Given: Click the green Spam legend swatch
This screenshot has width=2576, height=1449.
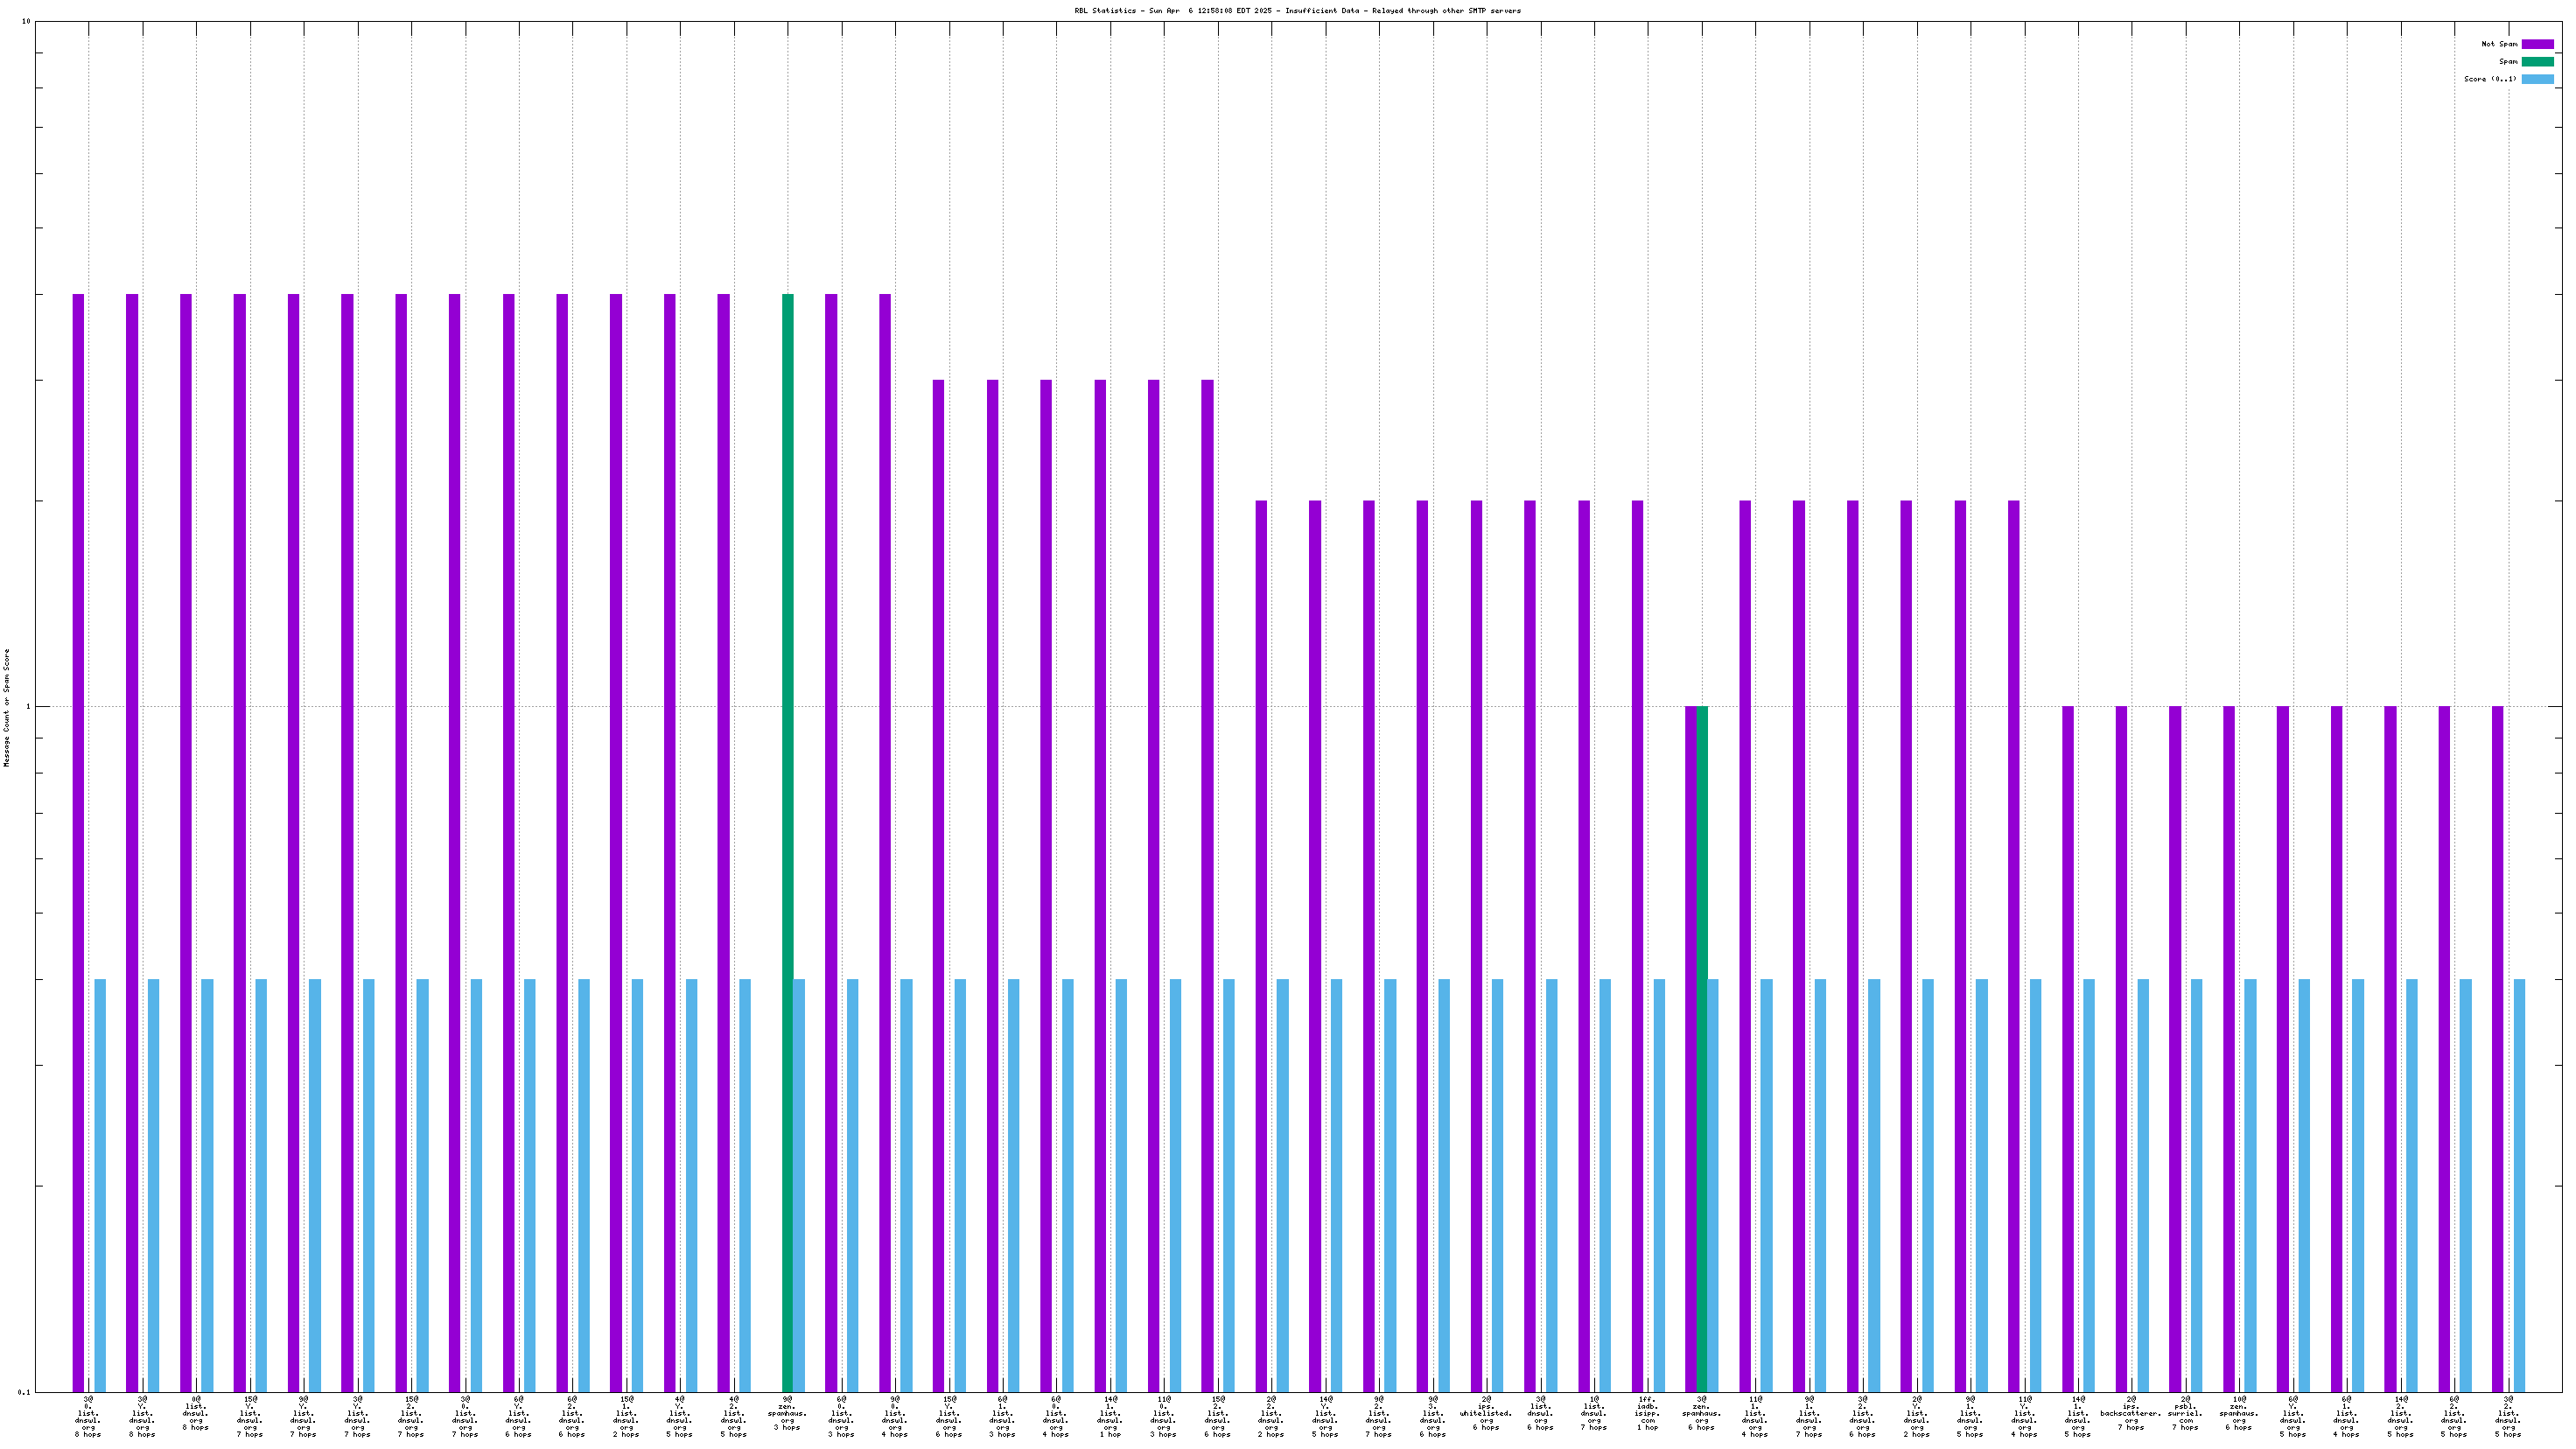Looking at the screenshot, I should pyautogui.click(x=2537, y=62).
